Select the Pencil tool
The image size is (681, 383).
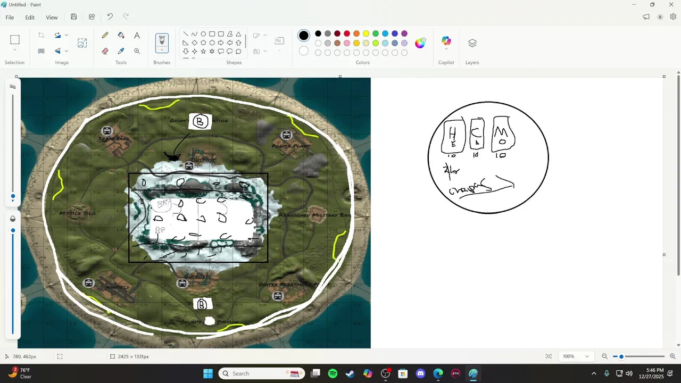pos(105,35)
